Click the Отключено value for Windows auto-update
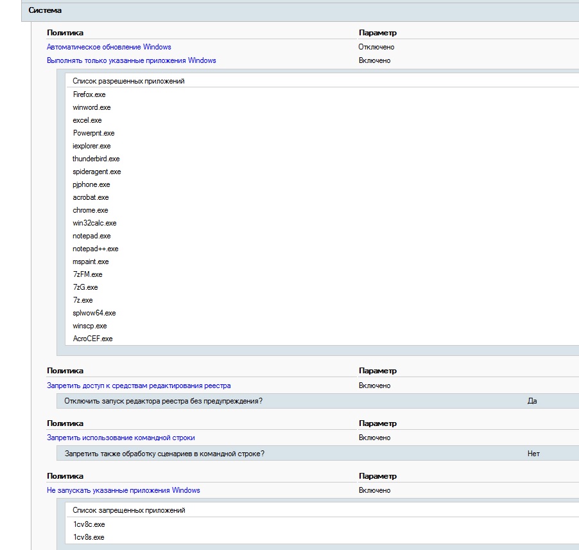Image resolution: width=579 pixels, height=550 pixels. [x=376, y=47]
